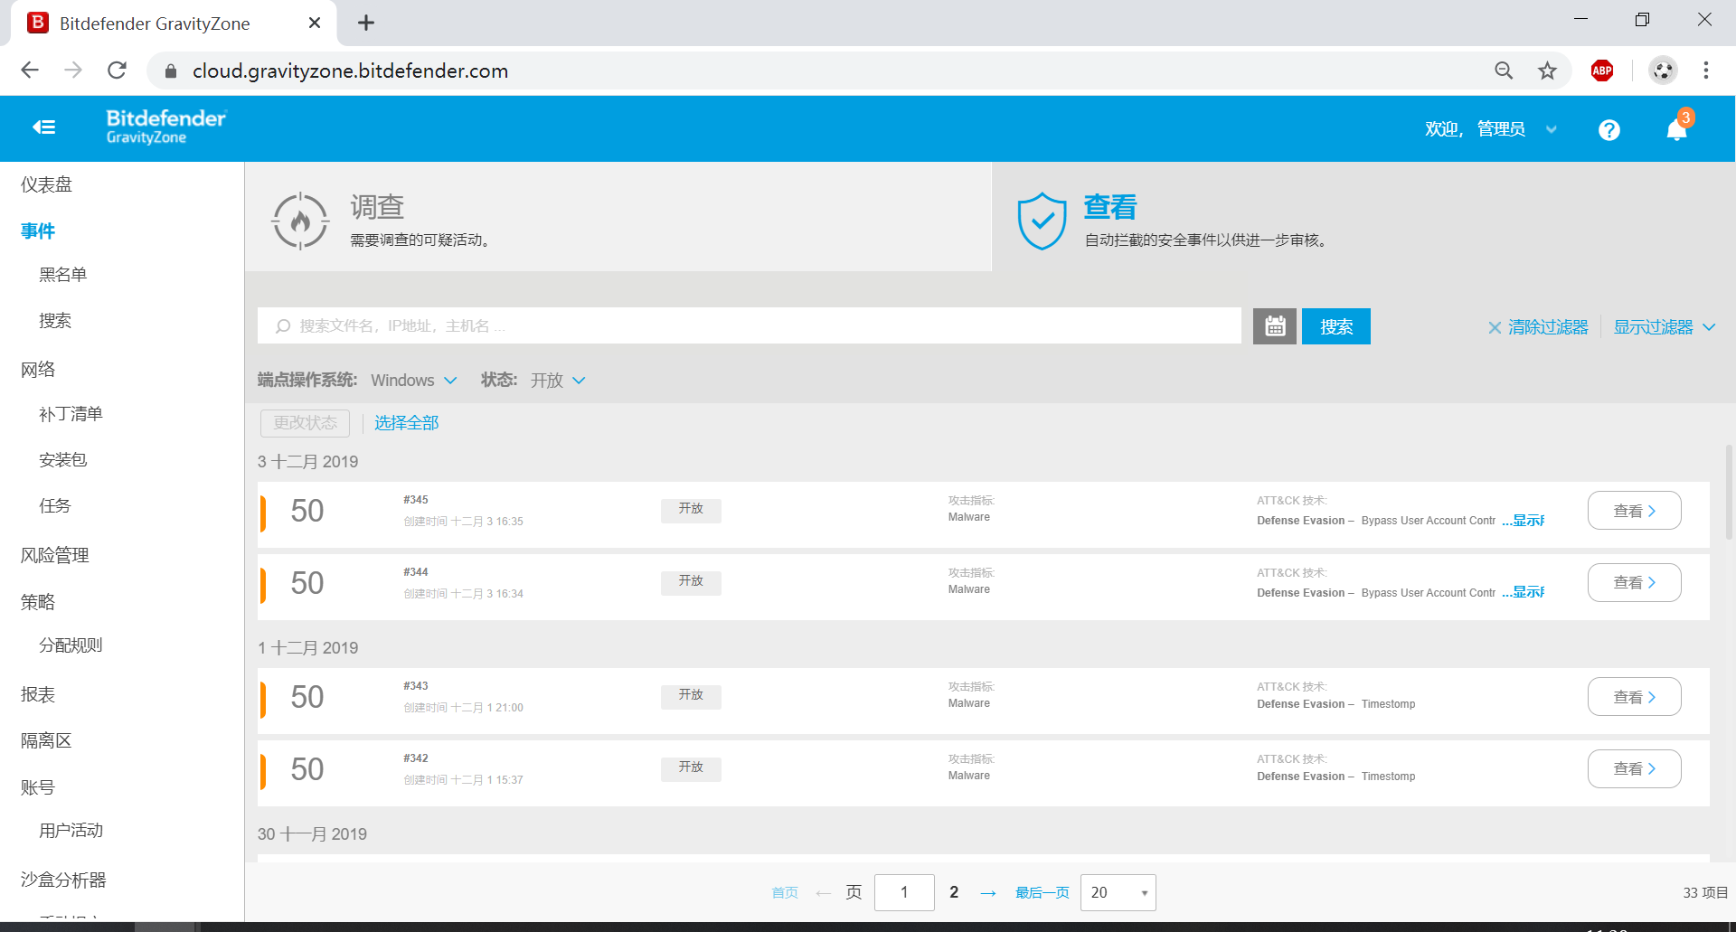Open 仪表盘 in the sidebar
Image resolution: width=1736 pixels, height=932 pixels.
[46, 184]
